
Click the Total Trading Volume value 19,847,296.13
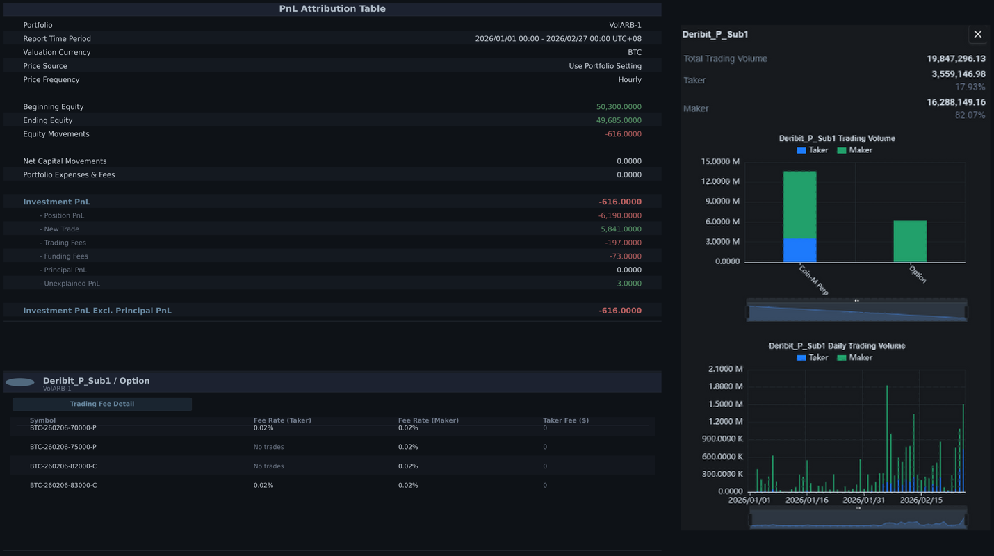[956, 59]
